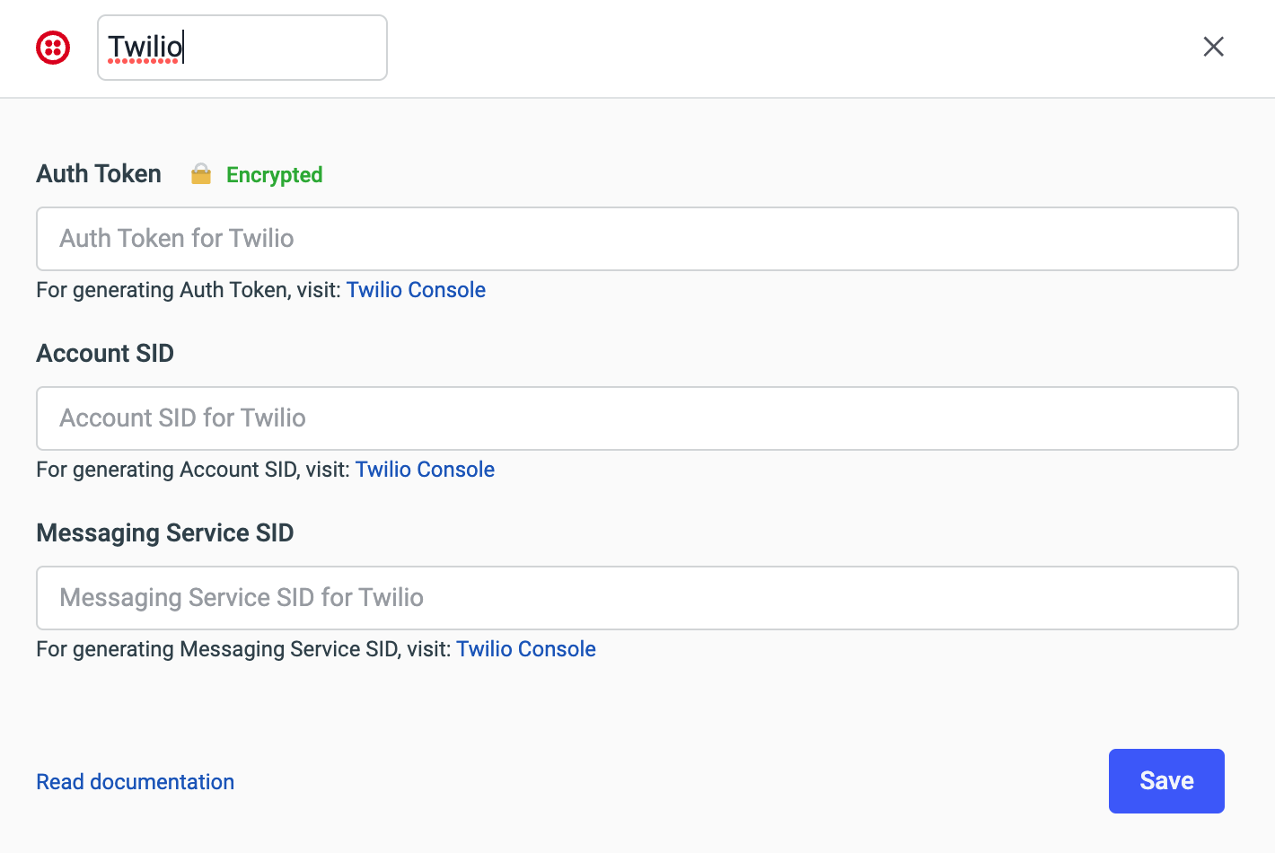Viewport: 1275px width, 853px height.
Task: Open Twilio Console link for Account SID
Action: coord(425,470)
